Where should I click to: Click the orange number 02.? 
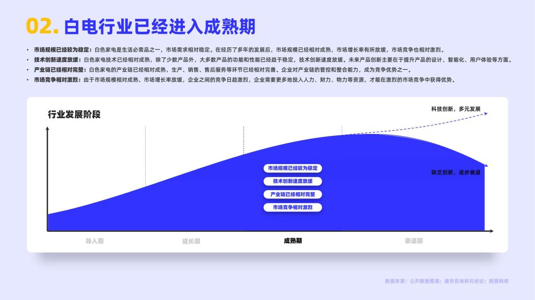coord(42,27)
